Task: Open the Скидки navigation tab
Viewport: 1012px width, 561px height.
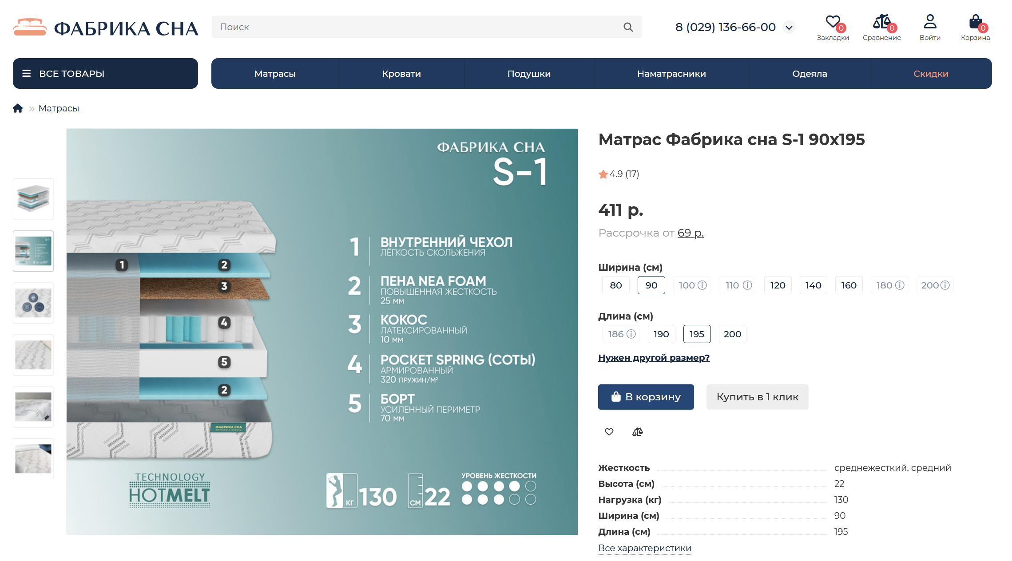Action: coord(931,74)
